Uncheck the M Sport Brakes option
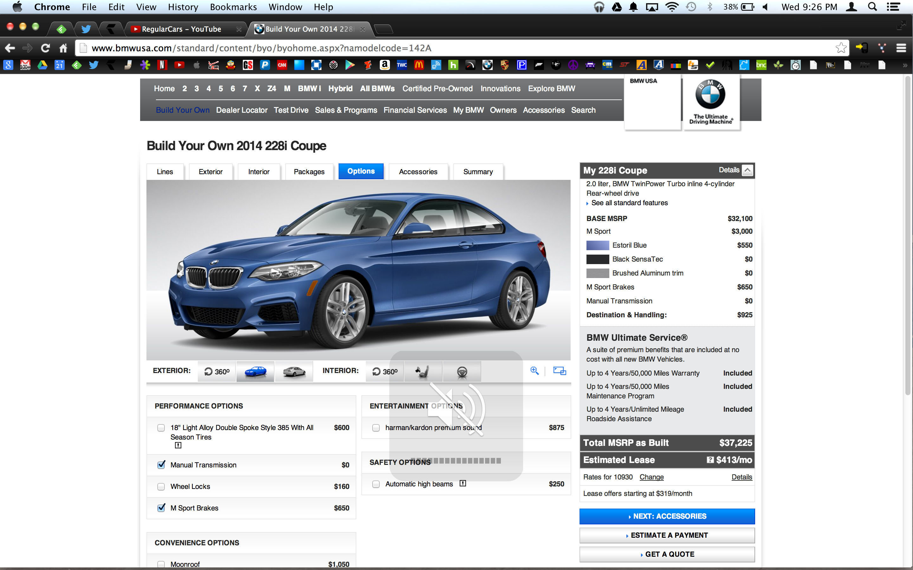Viewport: 913px width, 570px height. tap(161, 508)
